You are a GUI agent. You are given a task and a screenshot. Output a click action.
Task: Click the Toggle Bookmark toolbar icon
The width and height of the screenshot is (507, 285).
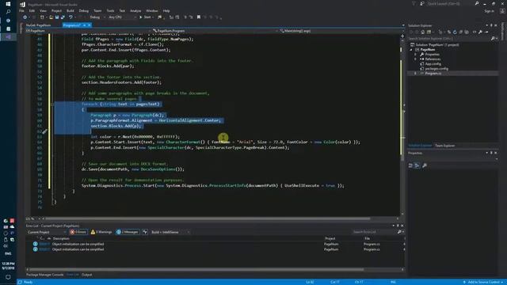(x=199, y=17)
